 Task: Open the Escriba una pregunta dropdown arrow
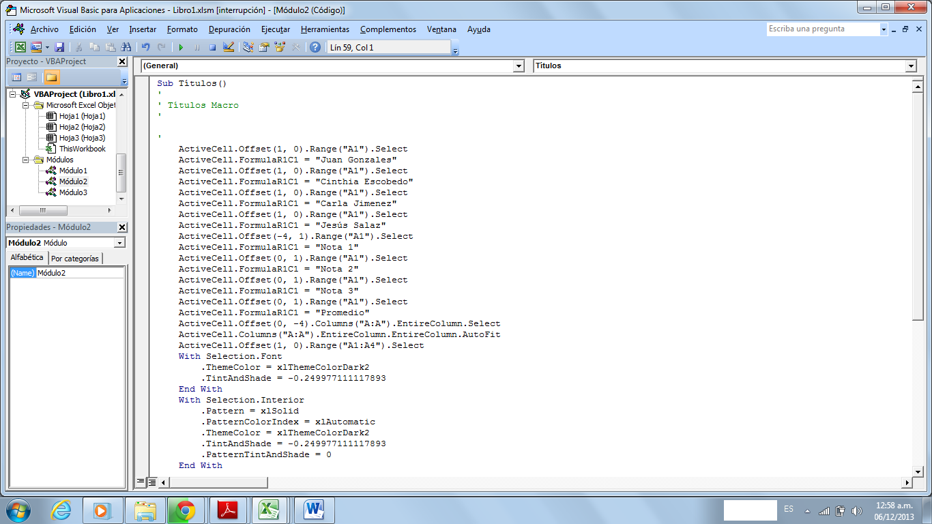click(884, 29)
